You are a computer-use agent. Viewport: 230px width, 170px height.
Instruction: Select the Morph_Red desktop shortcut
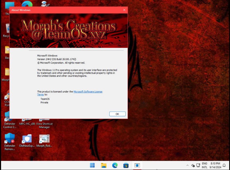point(44,141)
